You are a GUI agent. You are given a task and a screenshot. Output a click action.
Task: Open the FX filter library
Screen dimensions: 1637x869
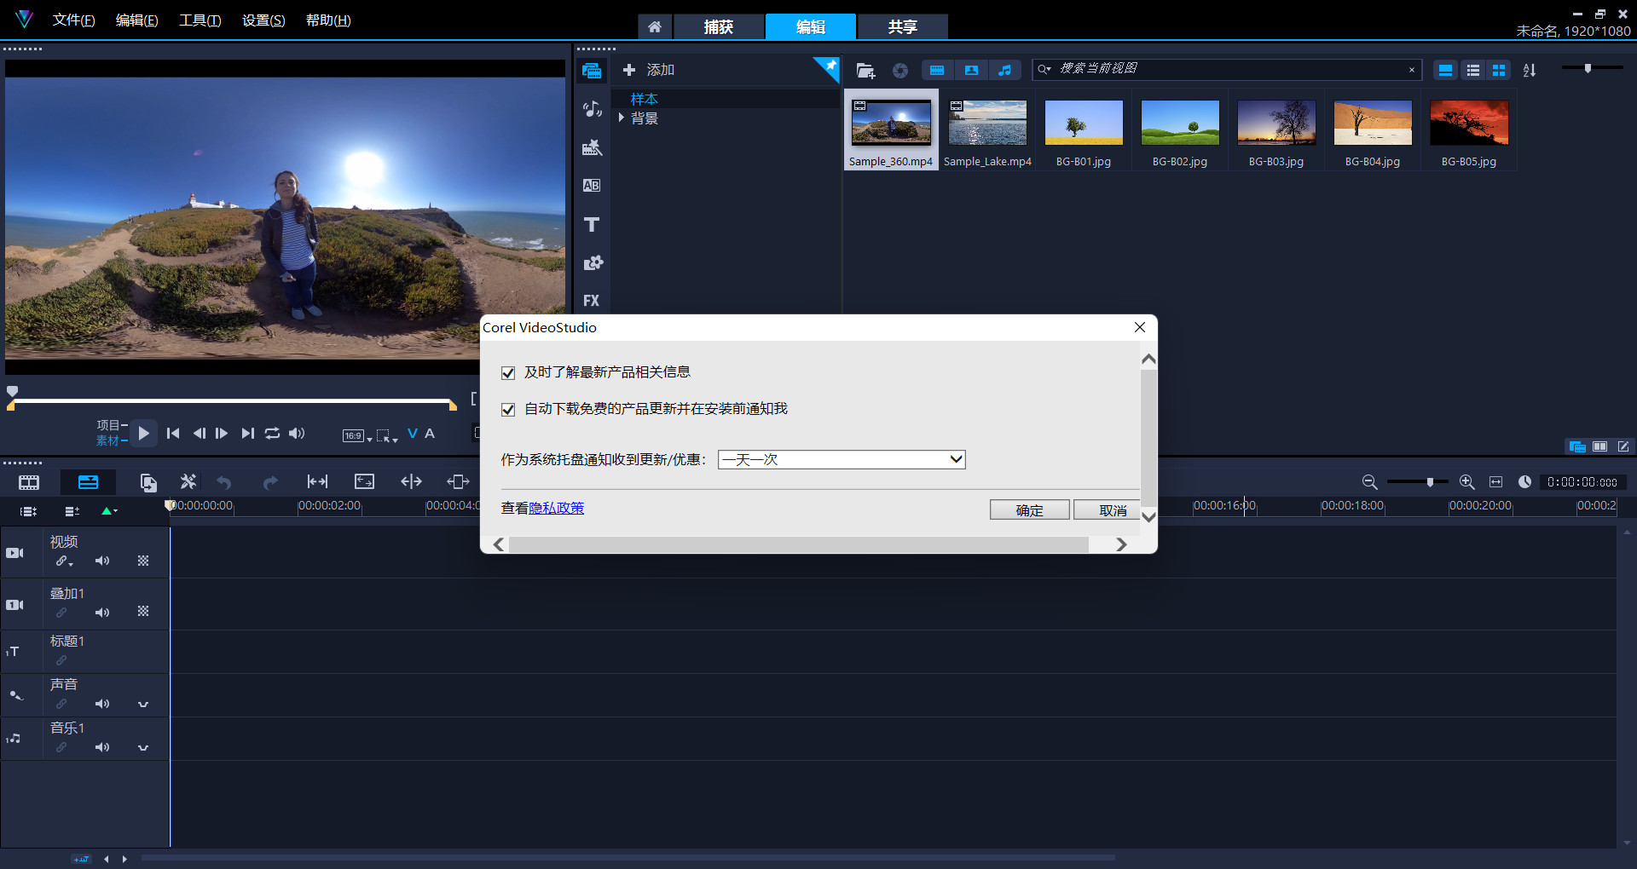pyautogui.click(x=591, y=300)
